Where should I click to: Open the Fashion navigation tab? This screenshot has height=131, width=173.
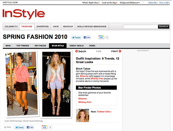pyautogui.click(x=27, y=27)
